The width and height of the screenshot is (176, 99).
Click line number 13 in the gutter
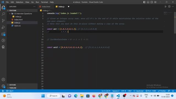coord(42,47)
